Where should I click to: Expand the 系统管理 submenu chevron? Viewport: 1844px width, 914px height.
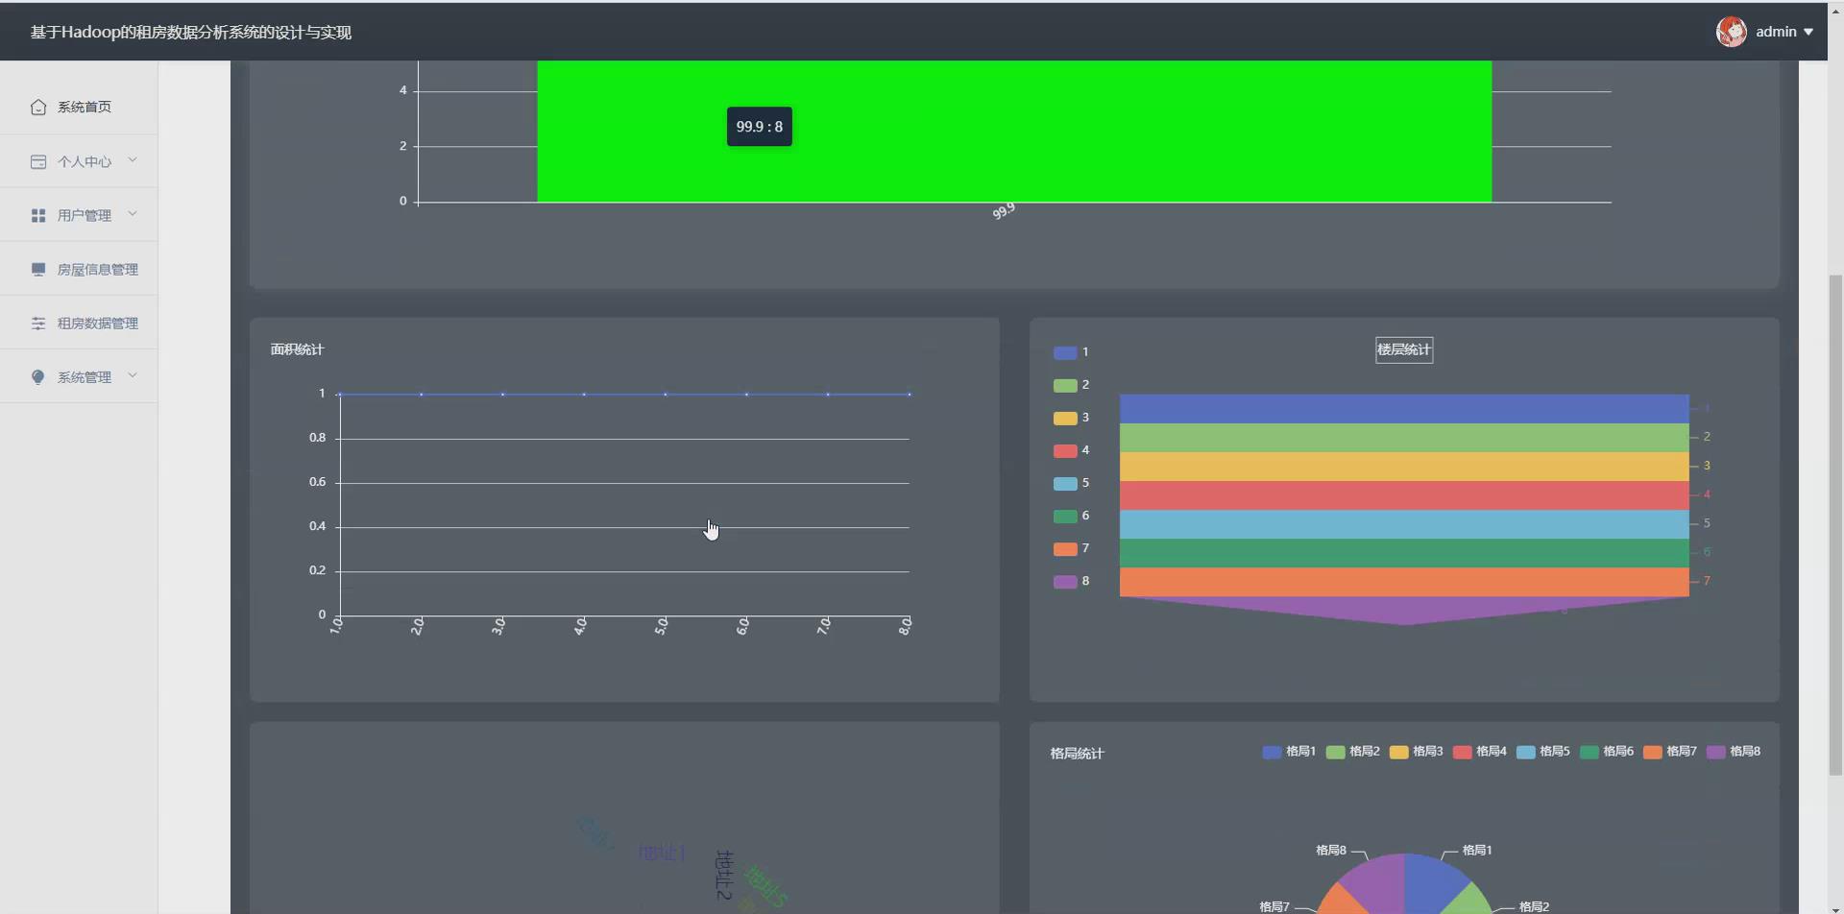tap(133, 375)
